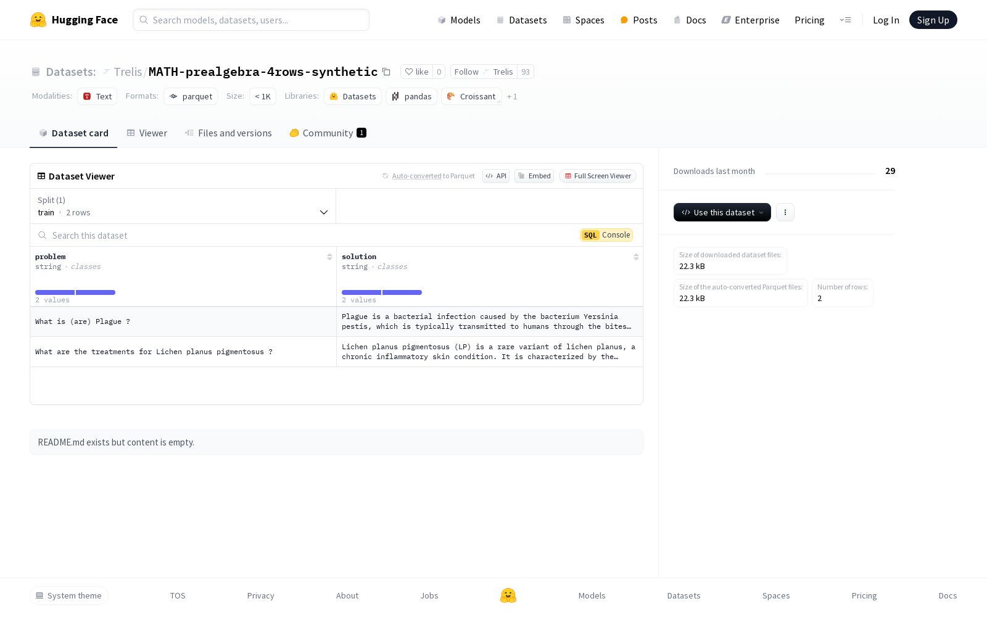Select the Croissant library tag
This screenshot has width=987, height=617.
(471, 96)
